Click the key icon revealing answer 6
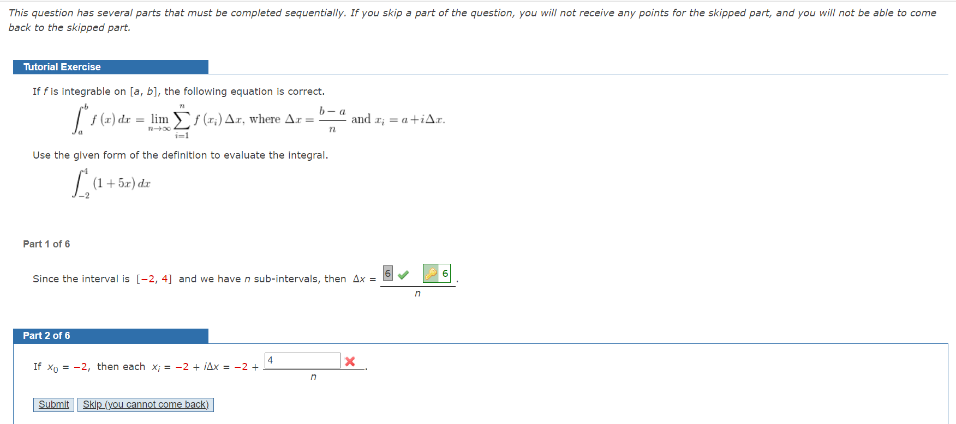The image size is (956, 424). pos(432,273)
